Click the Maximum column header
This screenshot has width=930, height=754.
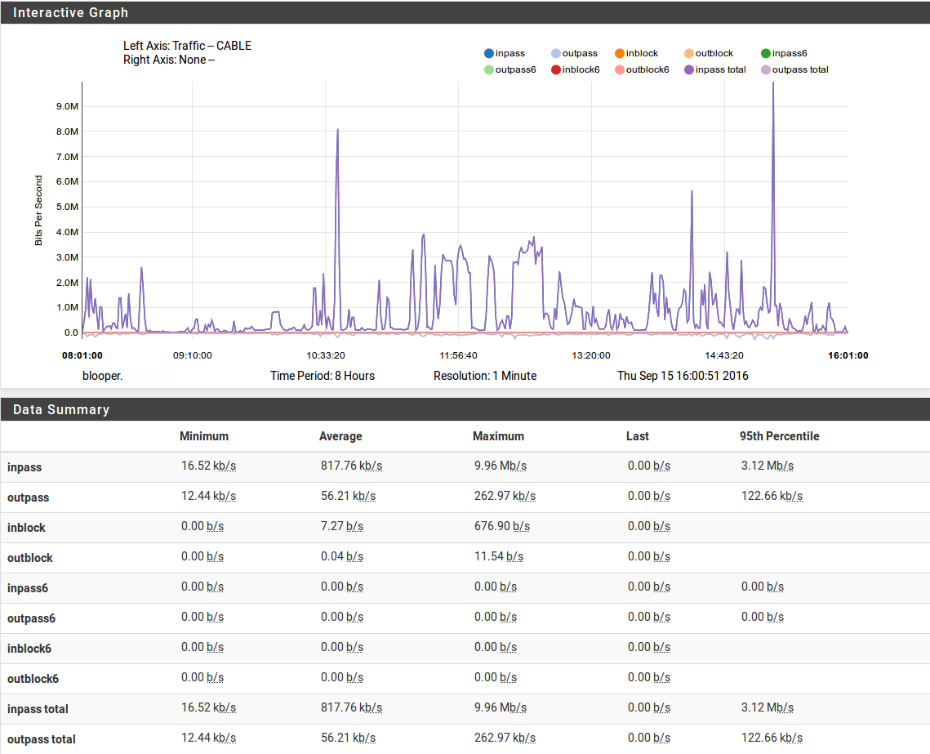[x=498, y=436]
